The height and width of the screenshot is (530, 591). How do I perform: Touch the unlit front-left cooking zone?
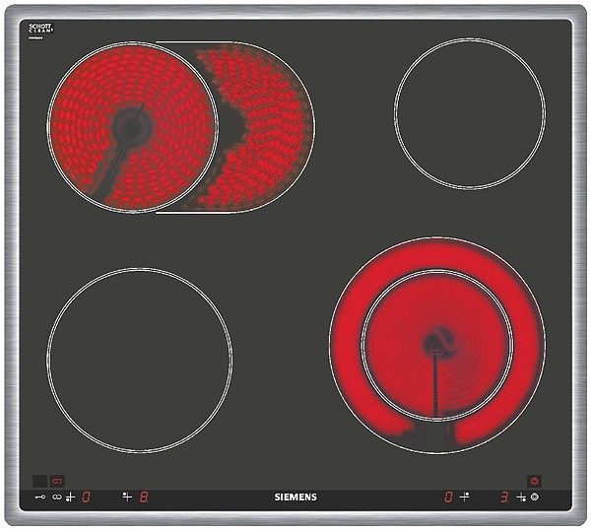pos(140,360)
